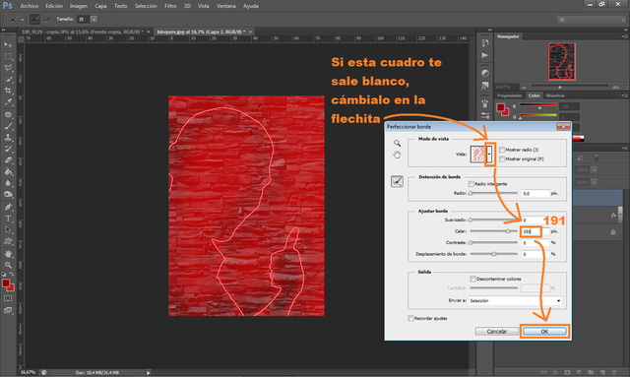Click the status bar arrow next to Doc info
630x377 pixels.
[149, 373]
